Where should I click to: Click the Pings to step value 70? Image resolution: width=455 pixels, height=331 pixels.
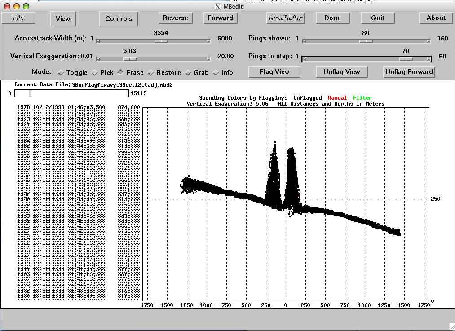406,51
